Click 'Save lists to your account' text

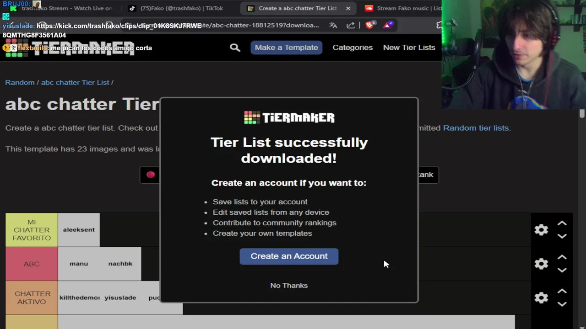tap(260, 202)
